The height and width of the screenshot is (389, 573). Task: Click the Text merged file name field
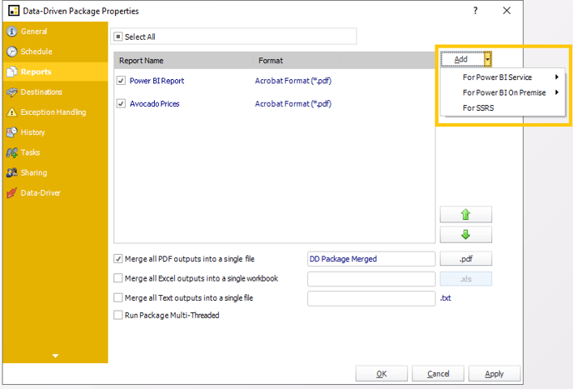pyautogui.click(x=371, y=298)
